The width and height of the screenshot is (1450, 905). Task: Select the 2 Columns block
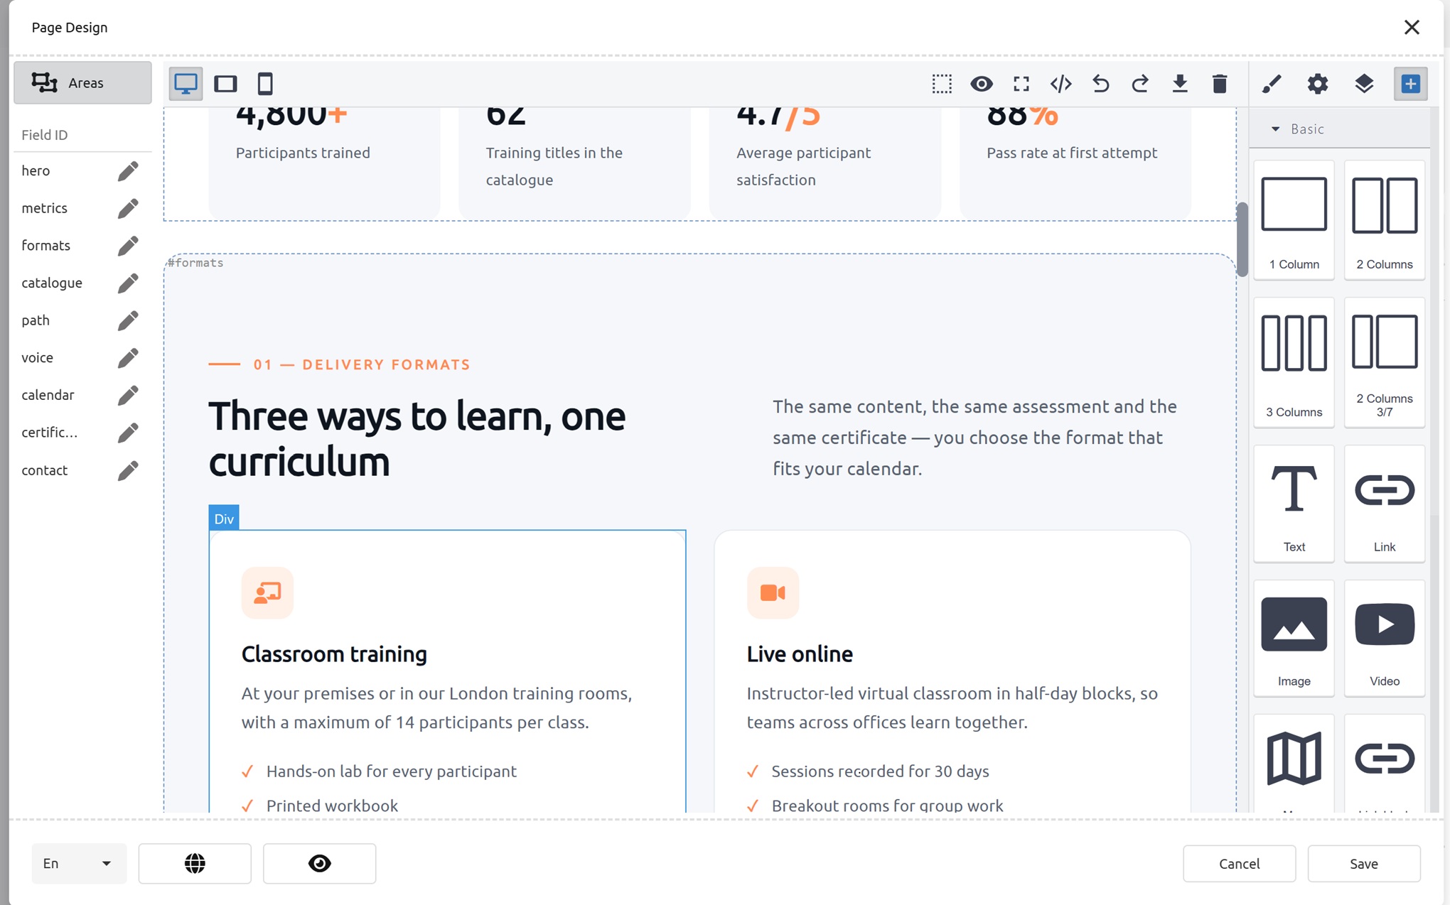(x=1384, y=220)
